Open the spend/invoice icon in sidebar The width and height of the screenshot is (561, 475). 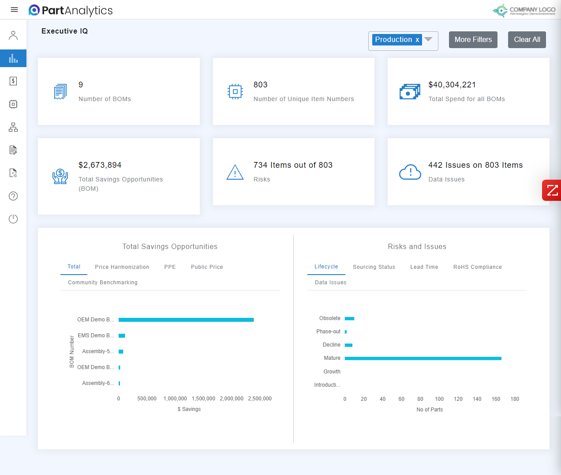pos(13,81)
